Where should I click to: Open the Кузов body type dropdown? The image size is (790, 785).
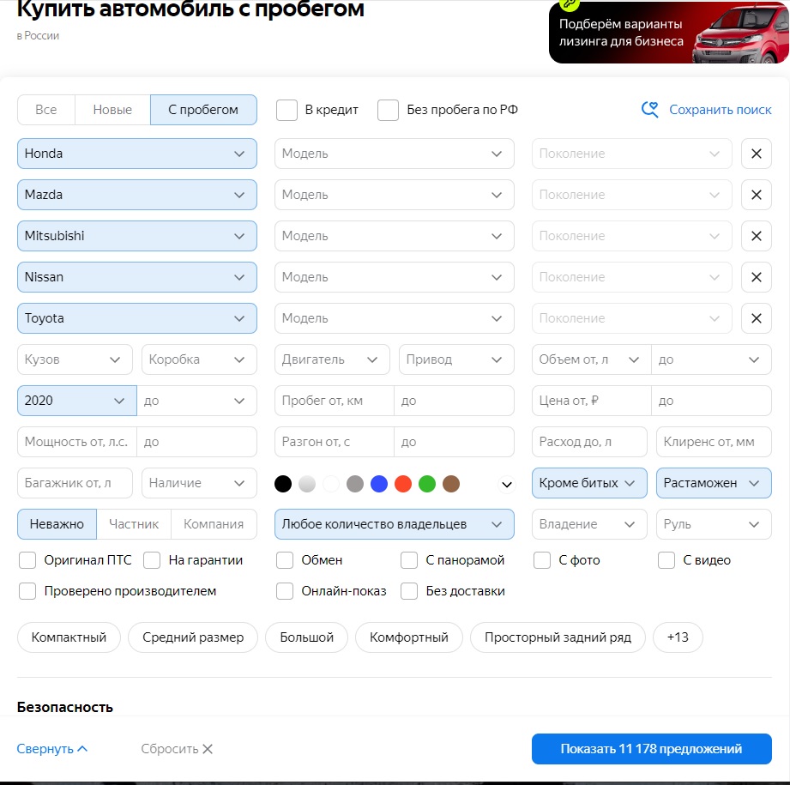(75, 359)
